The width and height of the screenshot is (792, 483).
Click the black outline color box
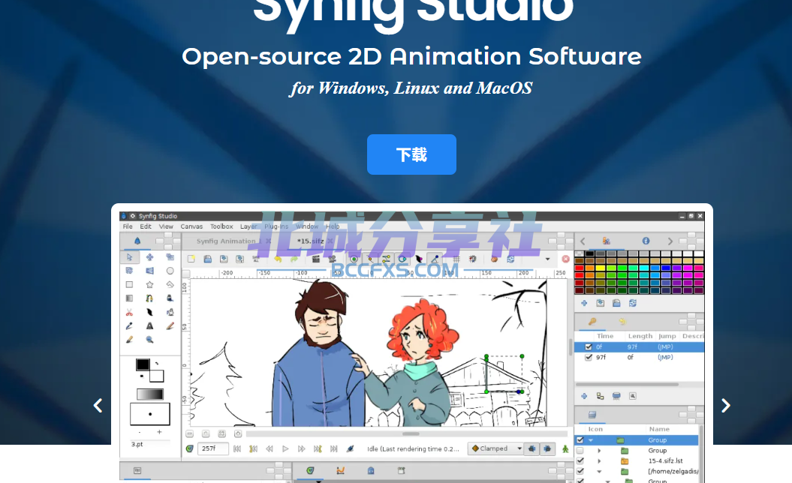143,364
